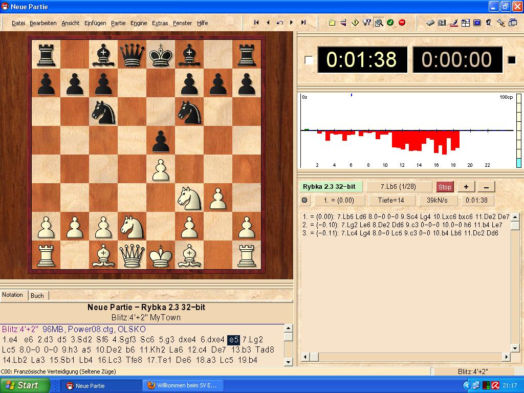Click the chip engine icon in toolbar
This screenshot has width=524, height=393.
430,23
